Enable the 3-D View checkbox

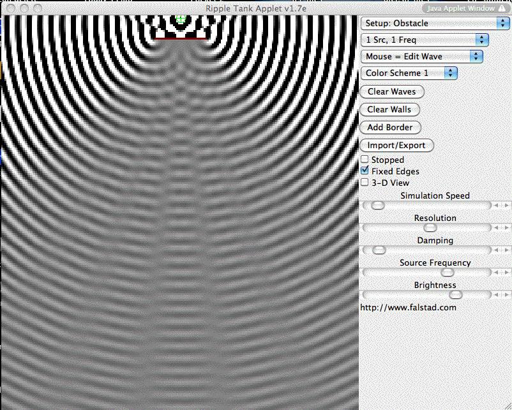[x=365, y=182]
